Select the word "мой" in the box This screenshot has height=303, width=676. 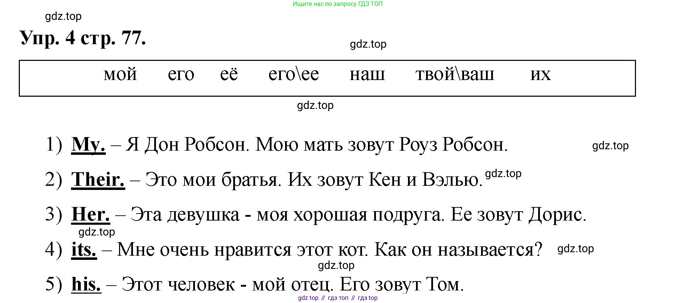tap(120, 74)
